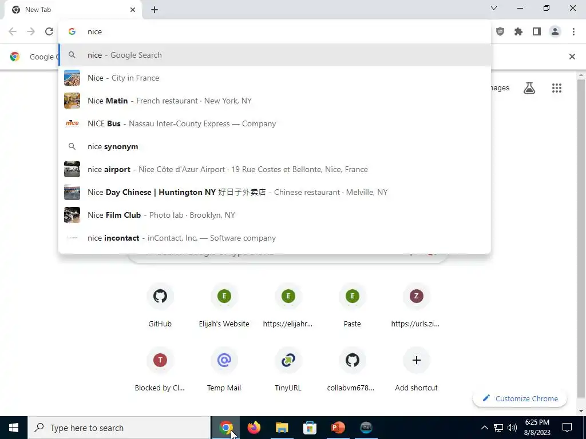Select the nice incontact suggestion
The image size is (586, 439).
tap(275, 238)
